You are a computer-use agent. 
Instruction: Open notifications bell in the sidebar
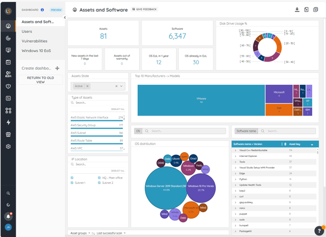click(8, 216)
